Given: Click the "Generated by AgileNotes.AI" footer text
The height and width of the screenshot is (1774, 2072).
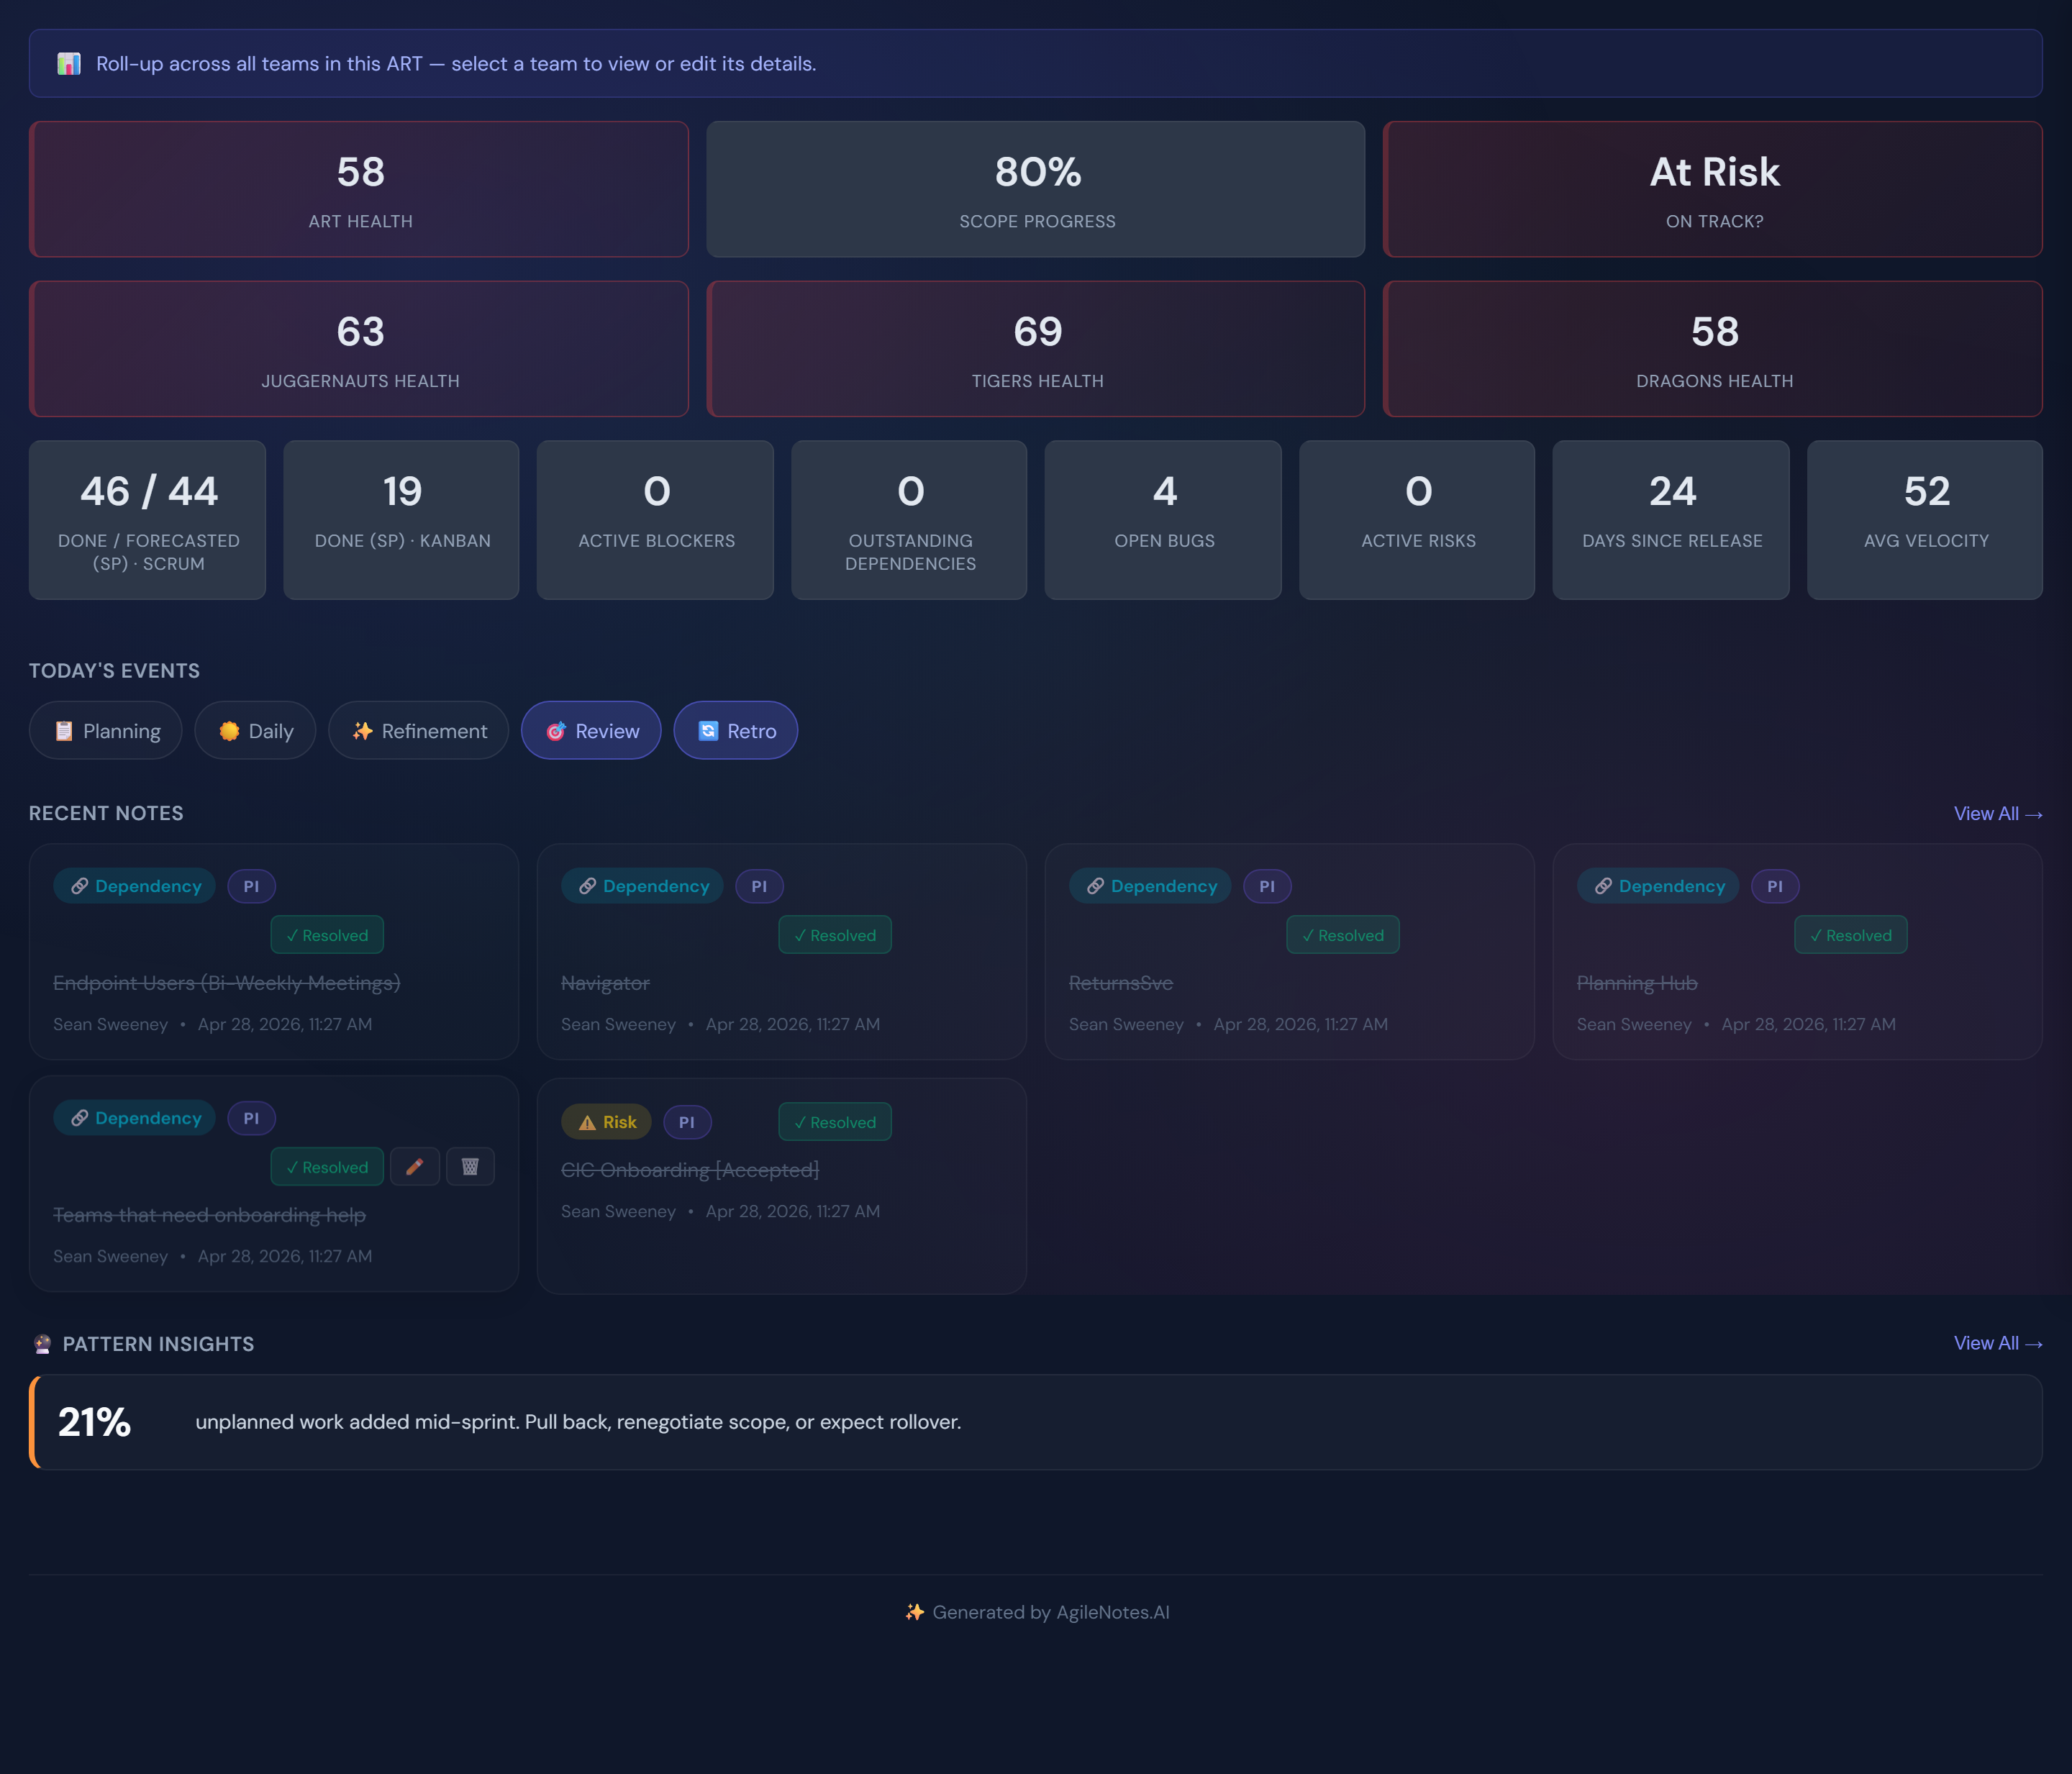Looking at the screenshot, I should (x=1051, y=1612).
